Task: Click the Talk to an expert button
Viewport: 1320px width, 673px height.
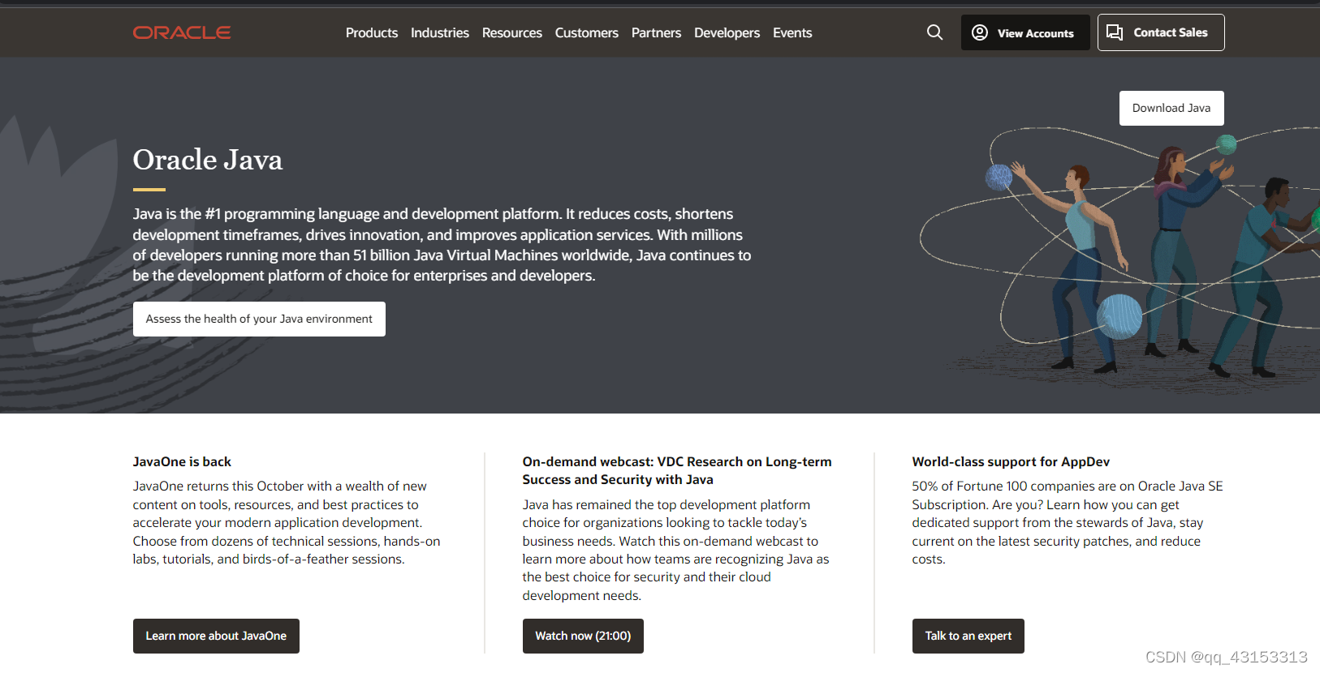Action: point(968,636)
